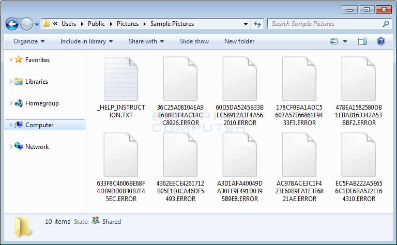The width and height of the screenshot is (397, 245).
Task: Select Public in the address breadcrumb
Action: 96,24
